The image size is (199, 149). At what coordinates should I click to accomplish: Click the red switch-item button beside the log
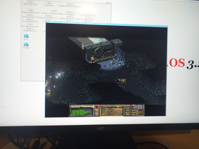(97, 106)
